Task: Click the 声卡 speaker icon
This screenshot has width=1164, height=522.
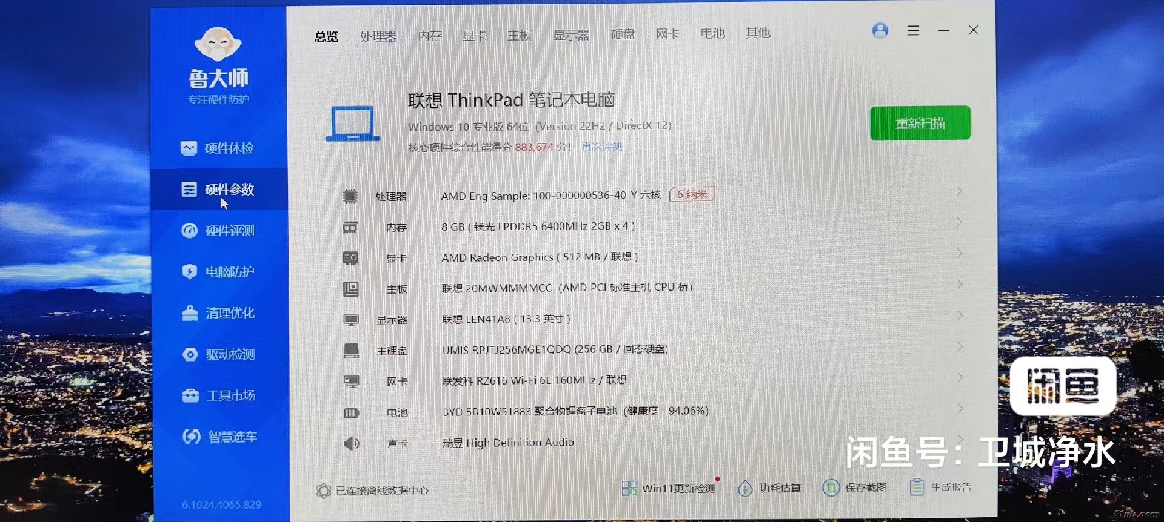Action: tap(352, 444)
